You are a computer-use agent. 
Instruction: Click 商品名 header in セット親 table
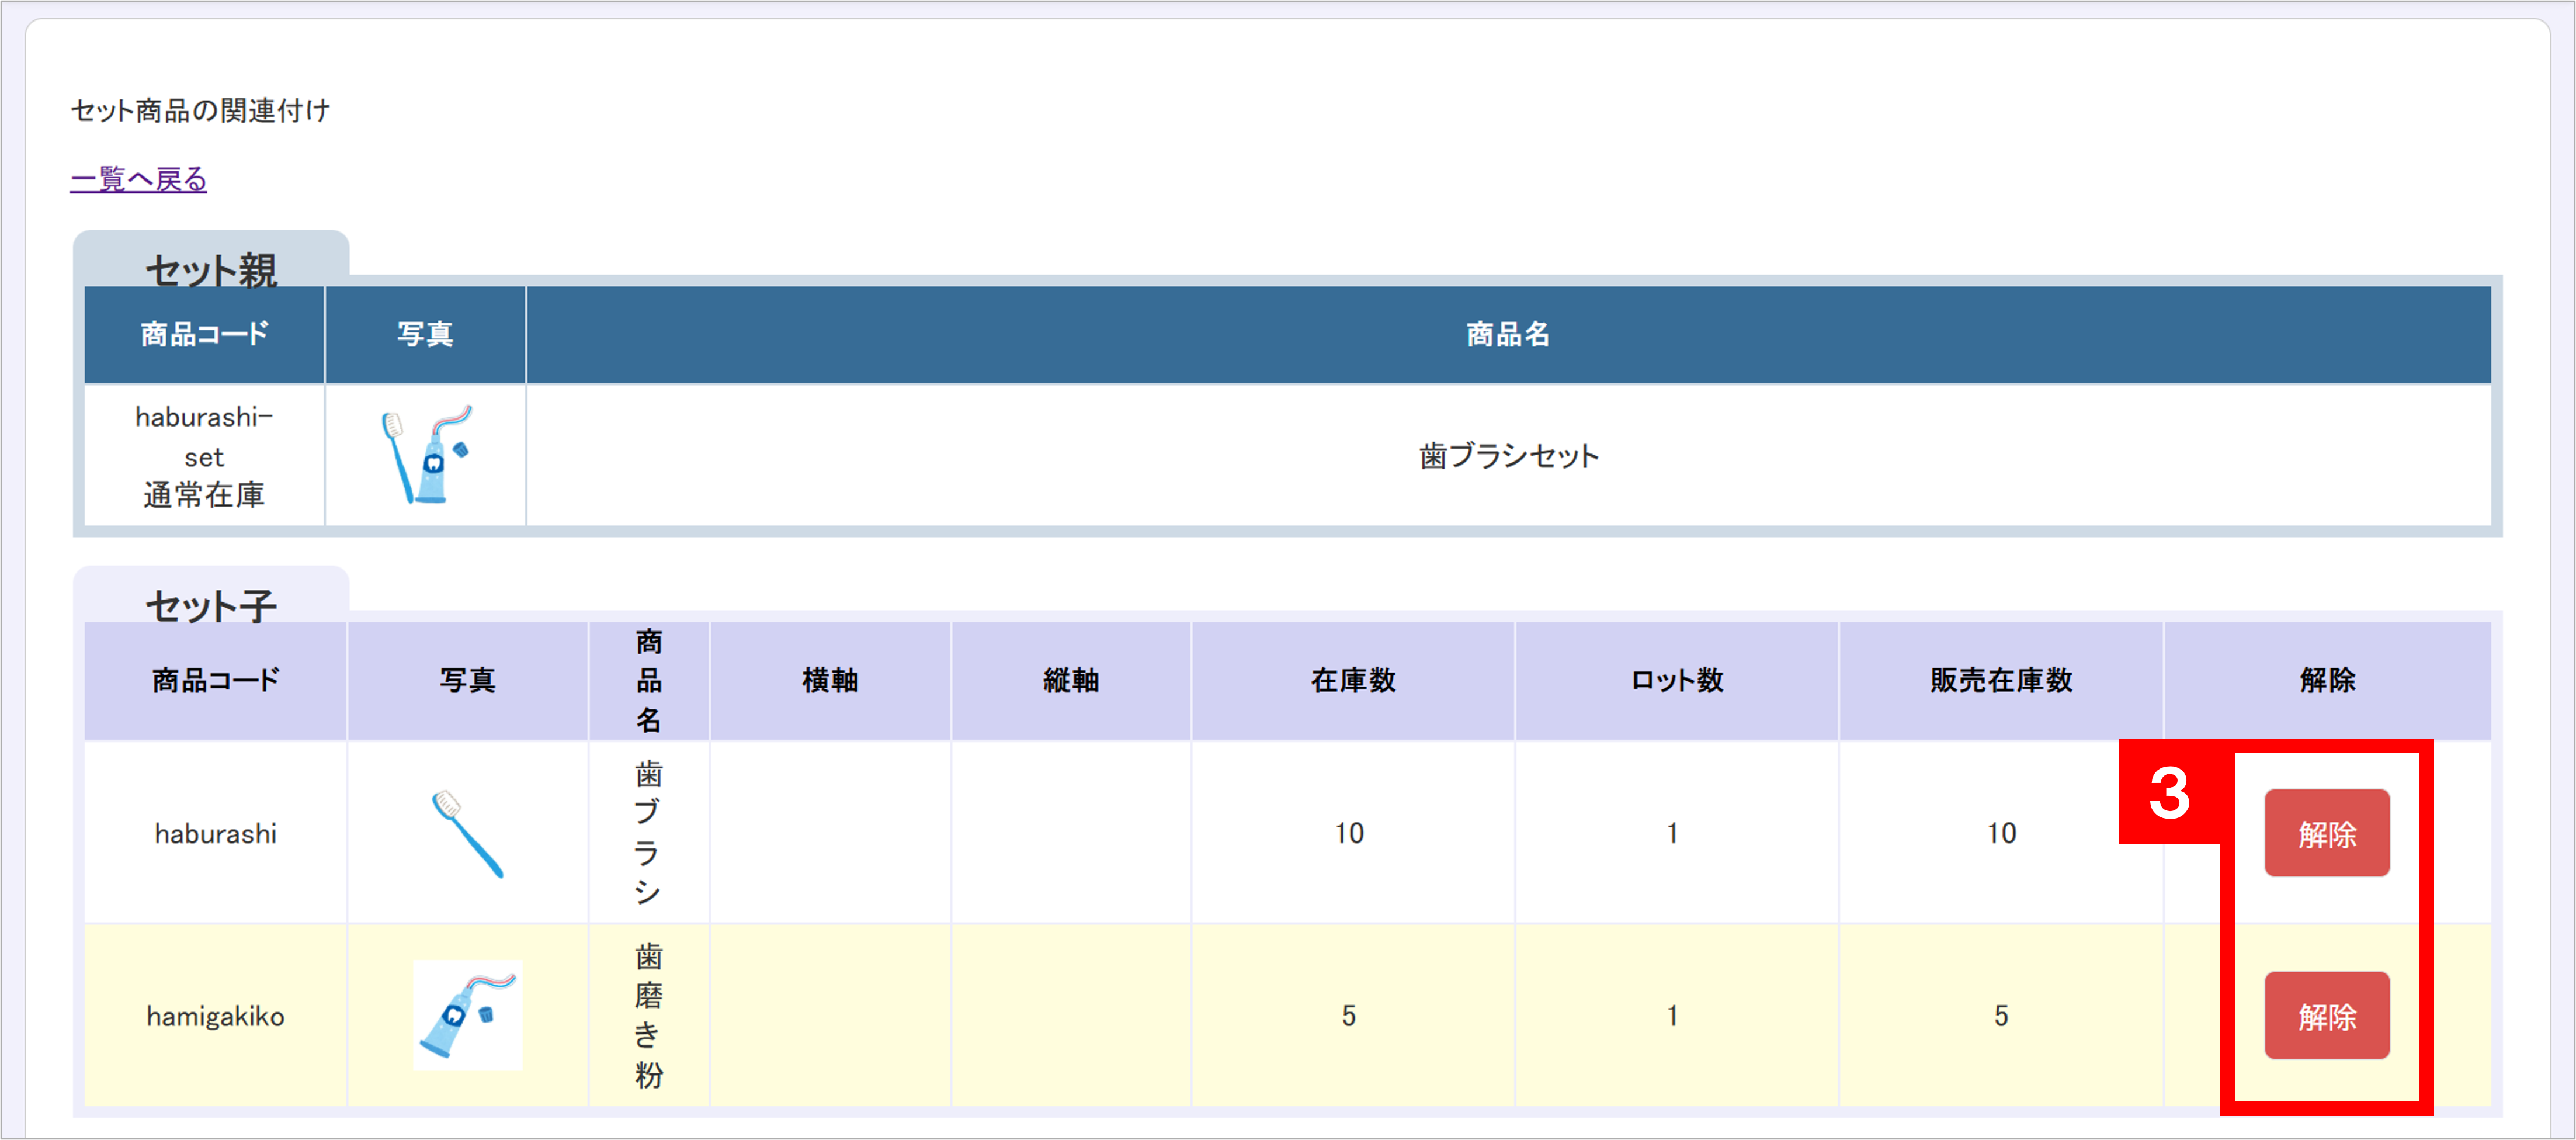point(1508,335)
